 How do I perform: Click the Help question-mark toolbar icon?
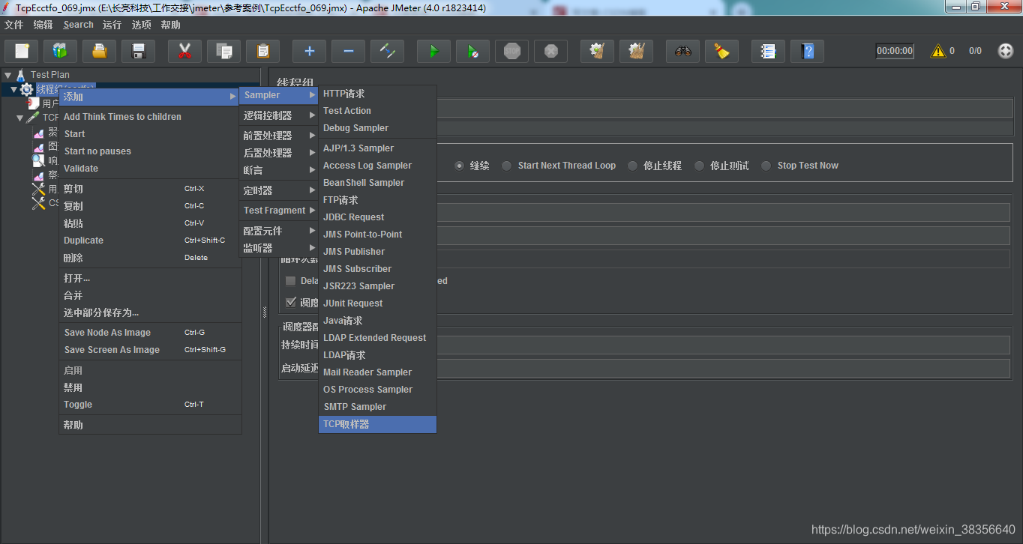pyautogui.click(x=807, y=51)
